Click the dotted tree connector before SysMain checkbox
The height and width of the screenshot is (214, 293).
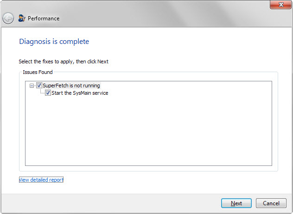(42, 92)
